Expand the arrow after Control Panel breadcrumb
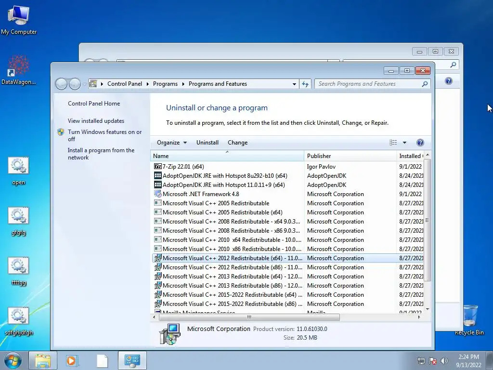This screenshot has height=370, width=493. tap(148, 84)
